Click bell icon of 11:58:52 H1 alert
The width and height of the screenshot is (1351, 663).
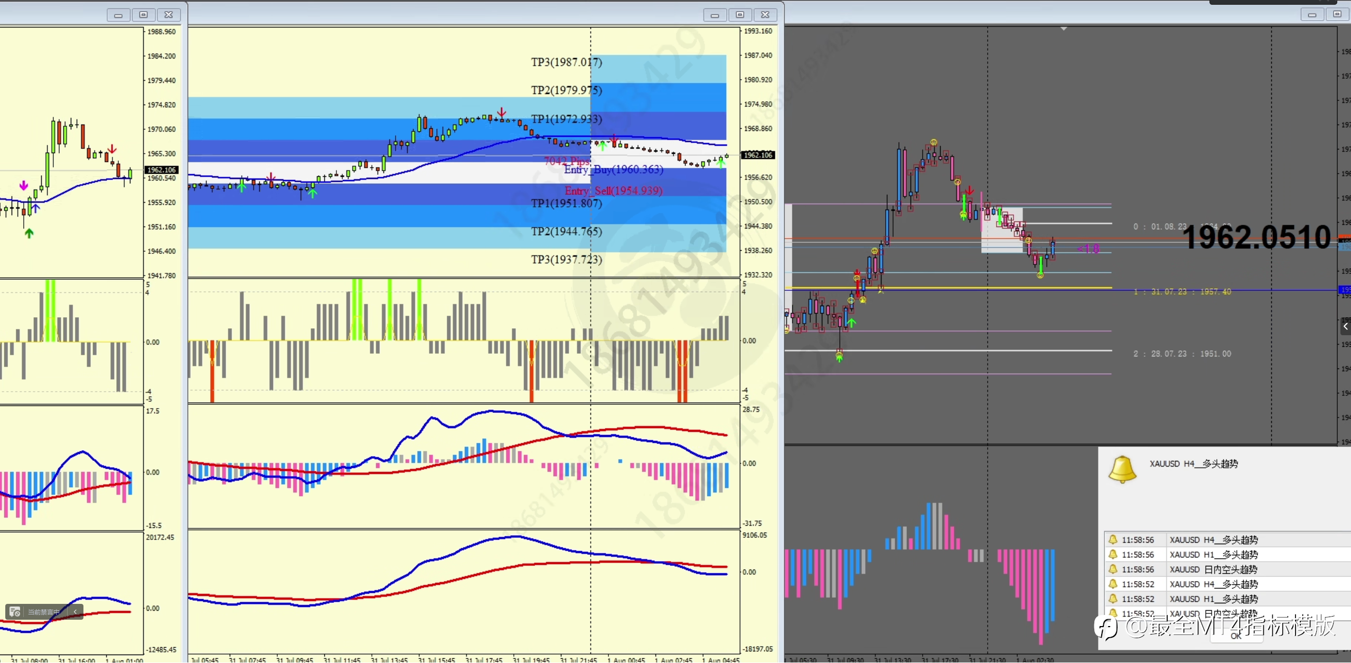[1113, 599]
